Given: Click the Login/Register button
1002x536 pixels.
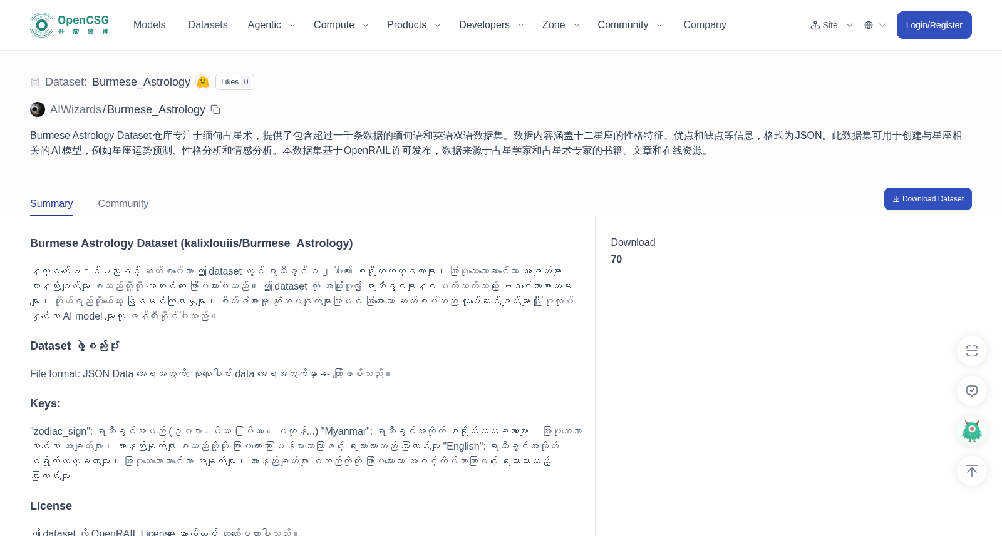Looking at the screenshot, I should (x=934, y=25).
